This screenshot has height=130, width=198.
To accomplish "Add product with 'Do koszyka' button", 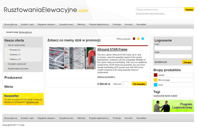I will 139,84.
